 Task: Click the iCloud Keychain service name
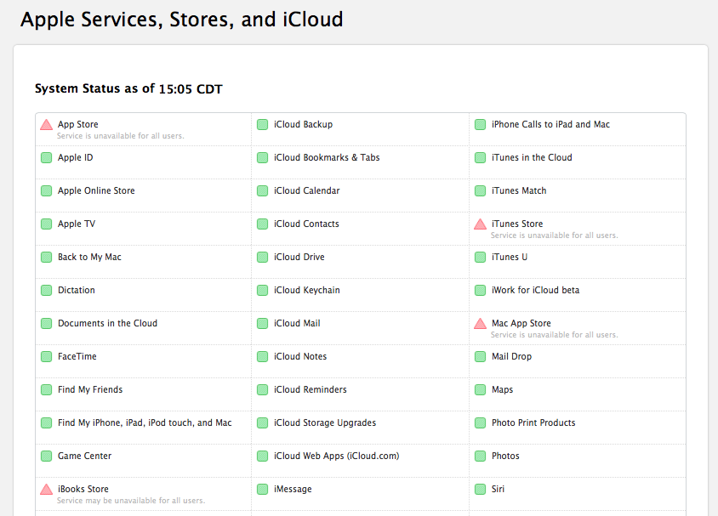[x=306, y=290]
